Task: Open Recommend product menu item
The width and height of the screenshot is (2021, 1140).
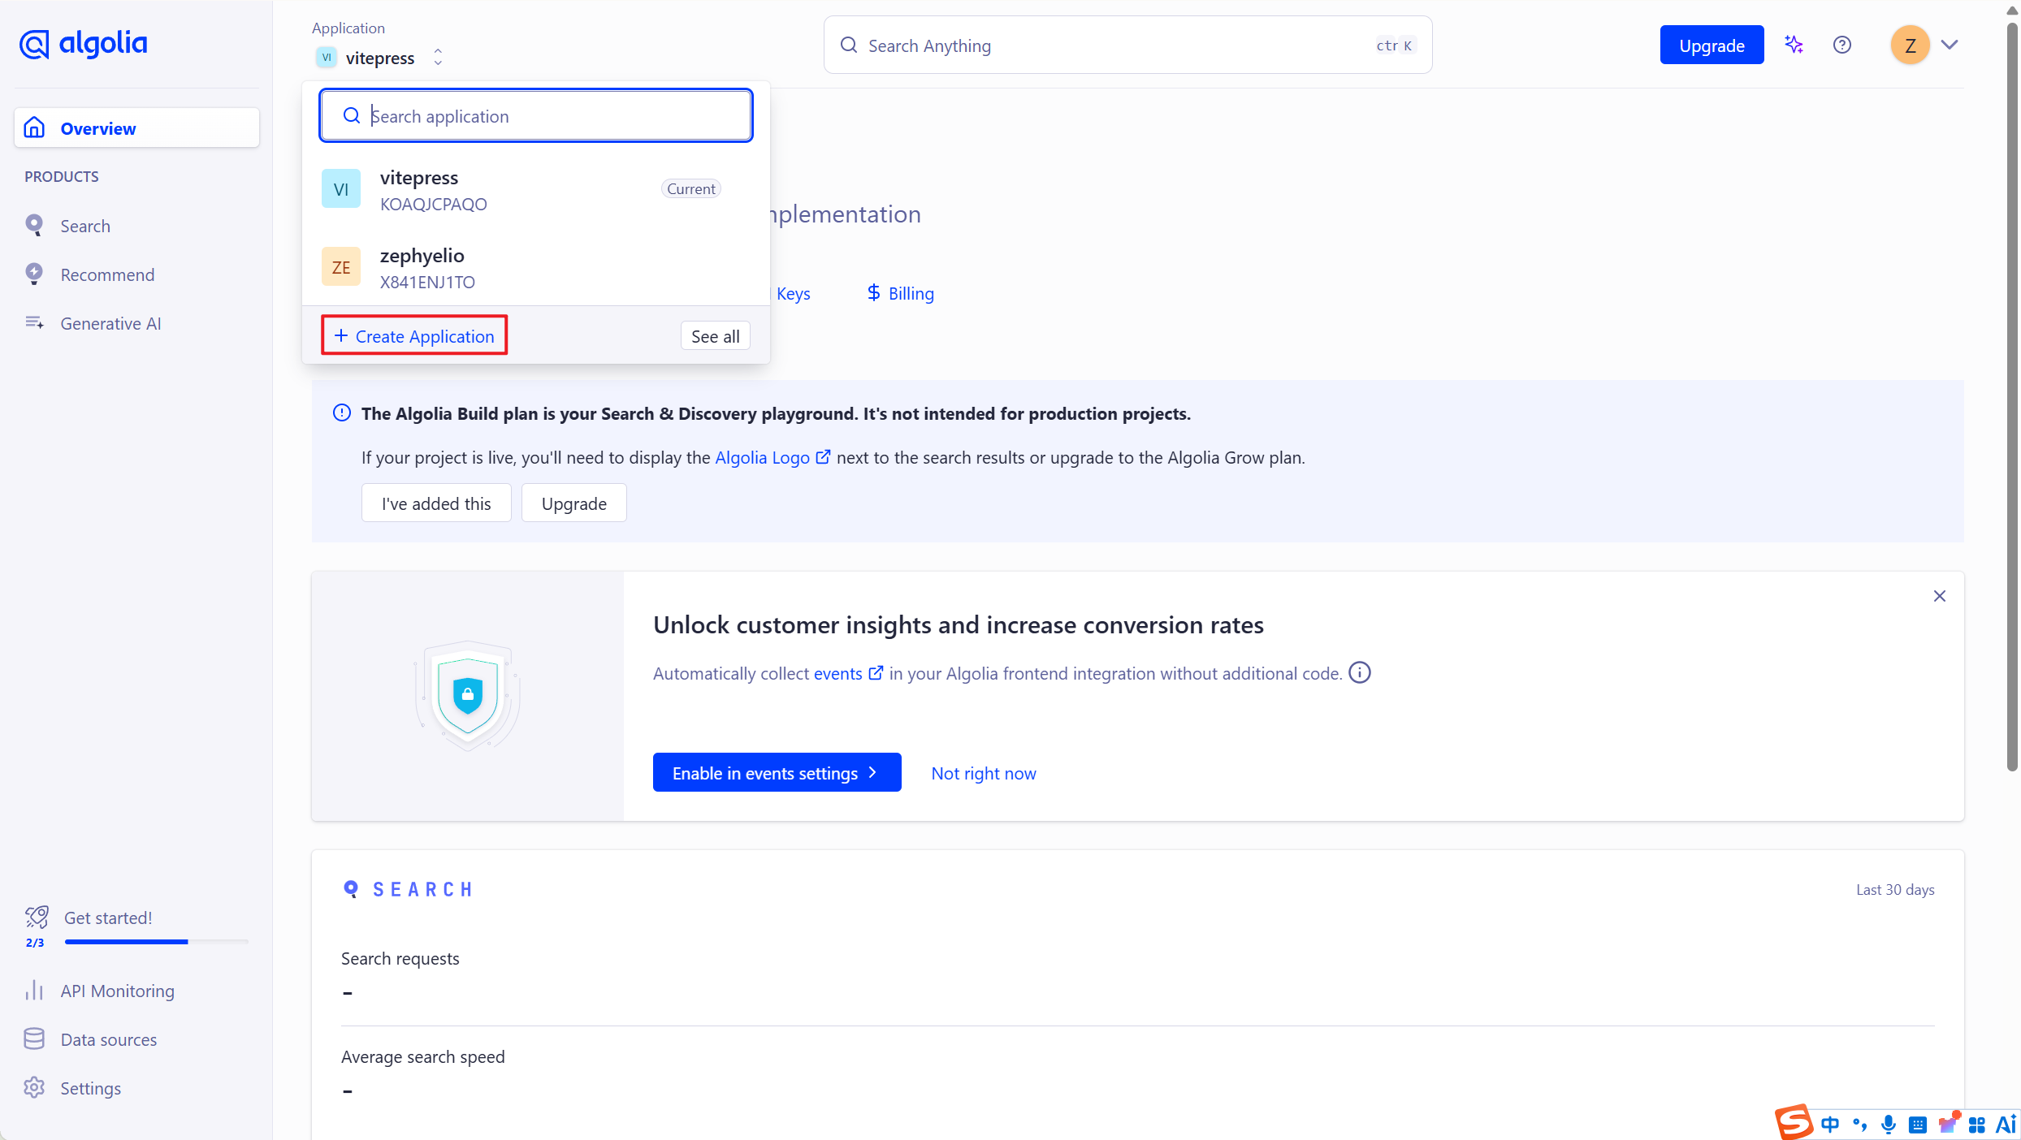Action: [x=106, y=274]
